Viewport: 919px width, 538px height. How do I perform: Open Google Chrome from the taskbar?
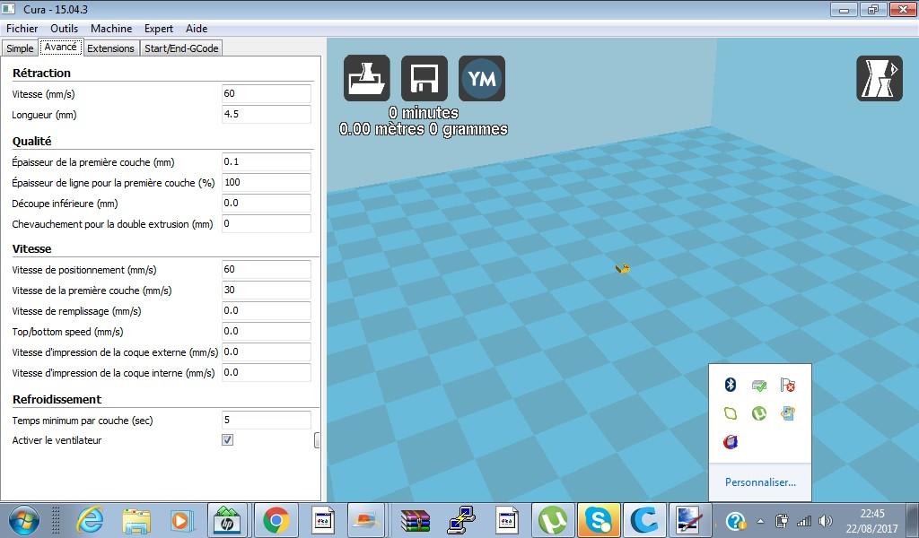pyautogui.click(x=276, y=520)
